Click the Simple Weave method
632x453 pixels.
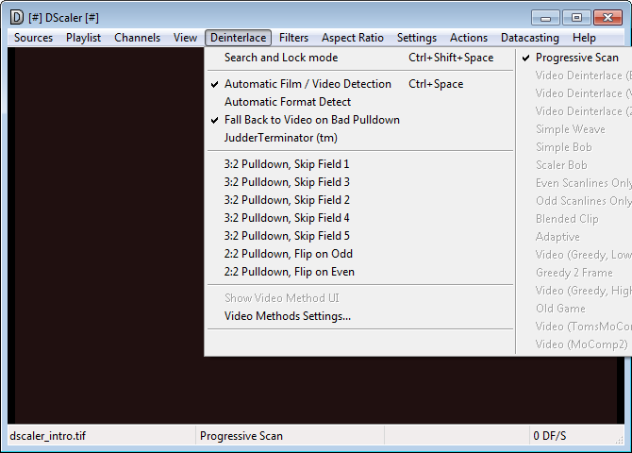click(574, 129)
